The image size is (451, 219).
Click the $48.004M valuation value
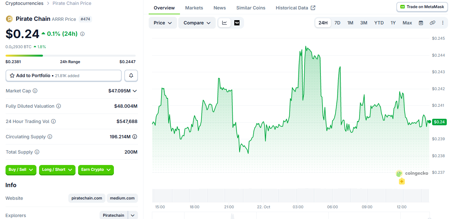[126, 106]
